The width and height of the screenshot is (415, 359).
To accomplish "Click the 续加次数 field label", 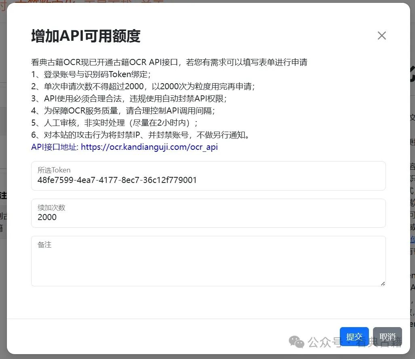I will pos(51,208).
